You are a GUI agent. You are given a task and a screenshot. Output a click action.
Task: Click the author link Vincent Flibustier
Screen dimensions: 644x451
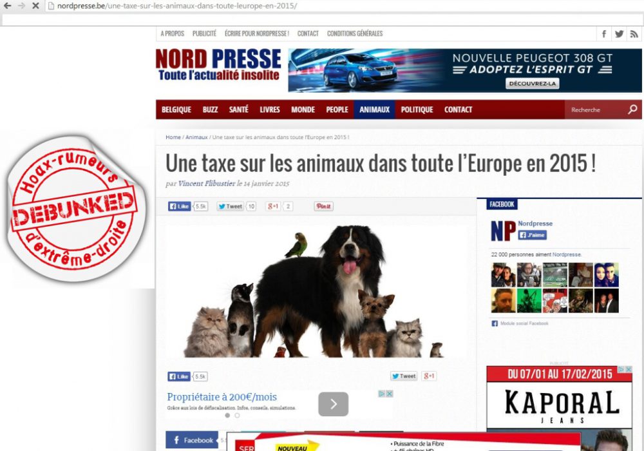click(x=207, y=184)
